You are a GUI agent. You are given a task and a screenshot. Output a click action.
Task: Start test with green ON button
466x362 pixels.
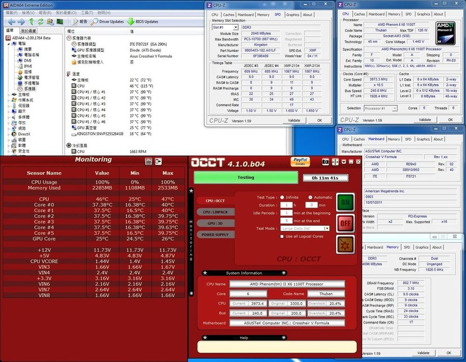tap(345, 202)
